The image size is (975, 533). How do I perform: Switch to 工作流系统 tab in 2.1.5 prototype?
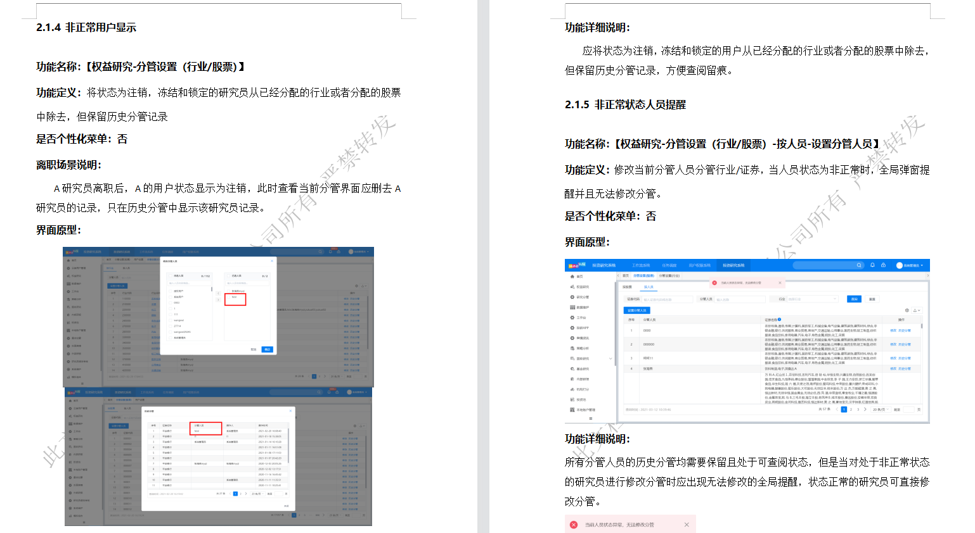pyautogui.click(x=641, y=265)
